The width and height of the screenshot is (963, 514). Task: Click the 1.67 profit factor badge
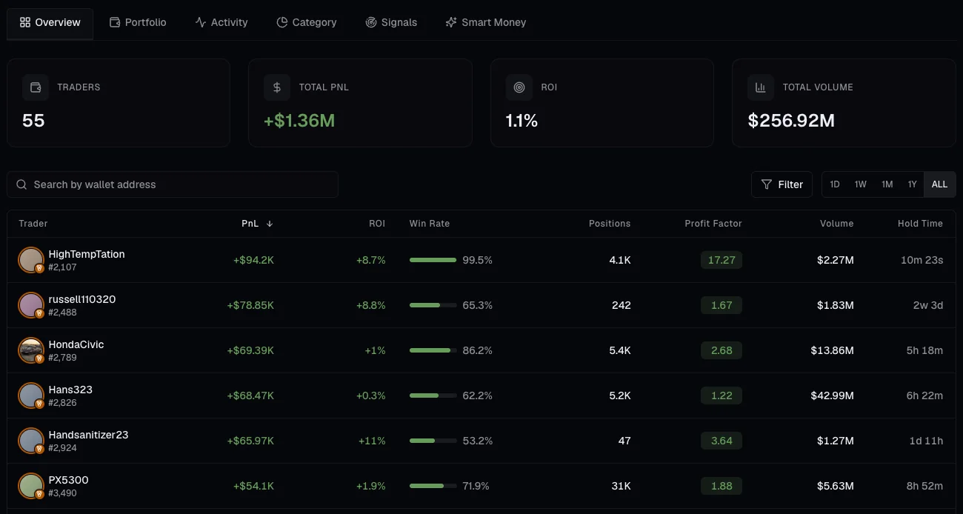click(722, 305)
